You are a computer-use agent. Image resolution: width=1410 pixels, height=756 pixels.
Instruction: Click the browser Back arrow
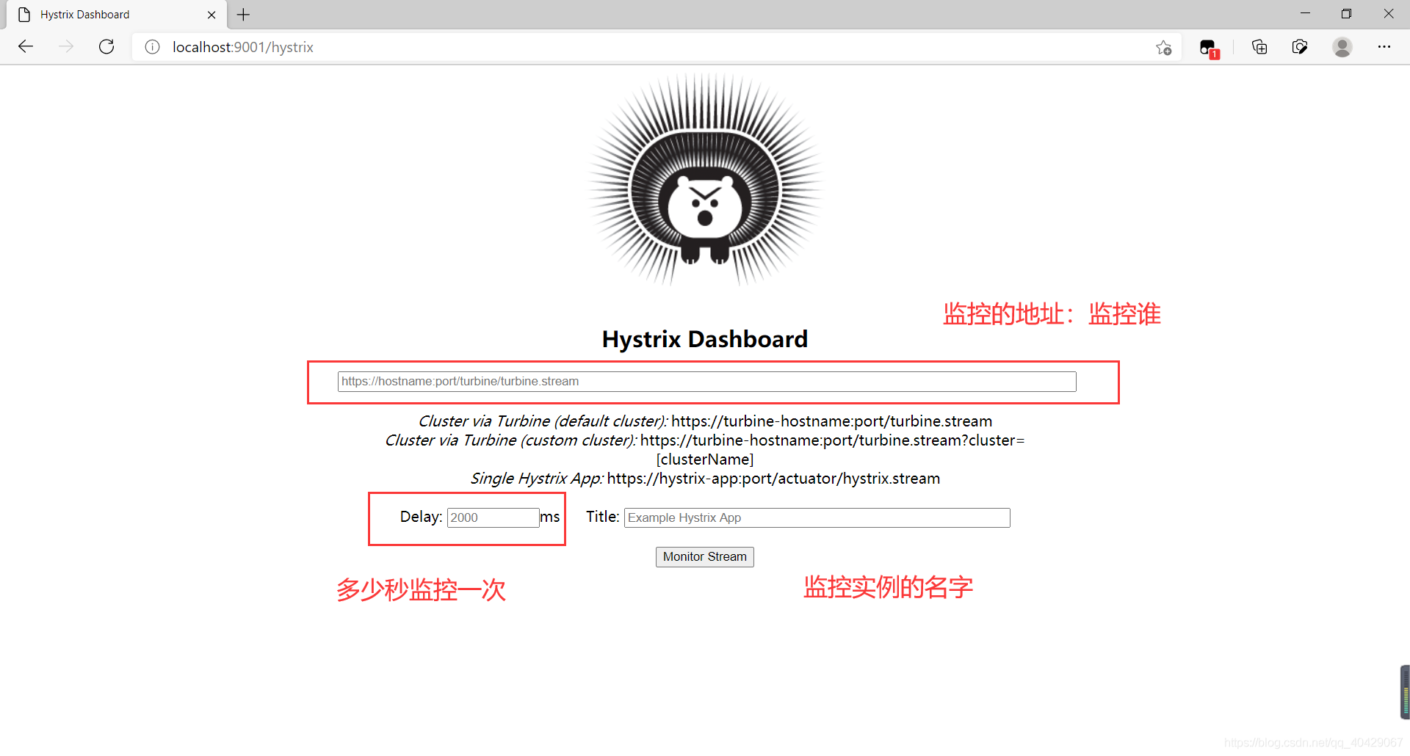(26, 47)
